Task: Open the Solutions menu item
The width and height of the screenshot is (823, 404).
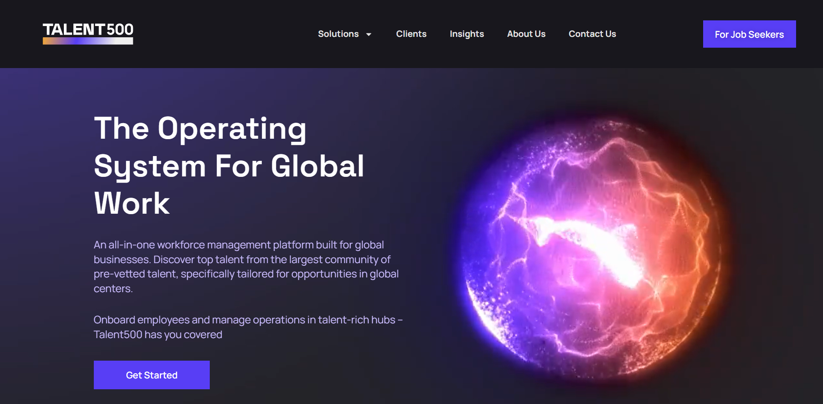Action: (338, 34)
